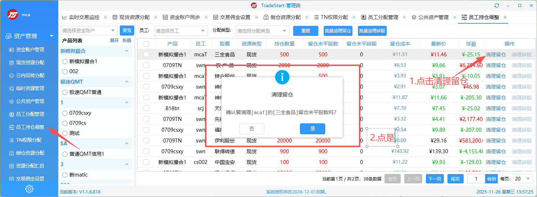This screenshot has width=537, height=197.
Task: Collapse the 极速QMT product group
Action: [127, 82]
